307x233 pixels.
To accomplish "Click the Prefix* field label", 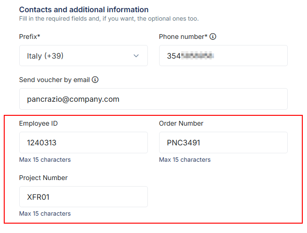I will pyautogui.click(x=30, y=37).
